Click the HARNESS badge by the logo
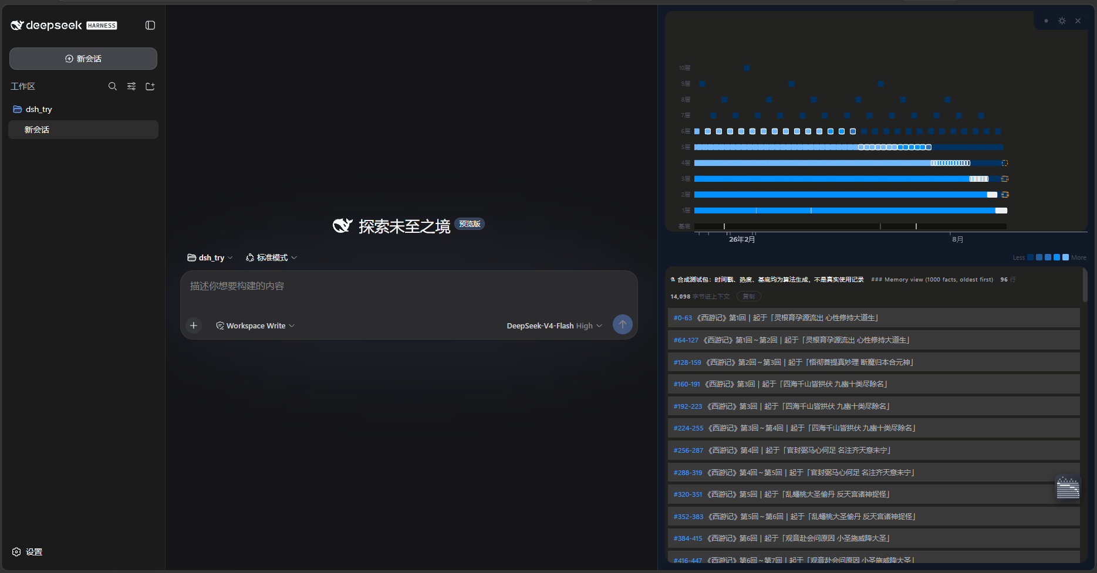The height and width of the screenshot is (573, 1097). 102,26
